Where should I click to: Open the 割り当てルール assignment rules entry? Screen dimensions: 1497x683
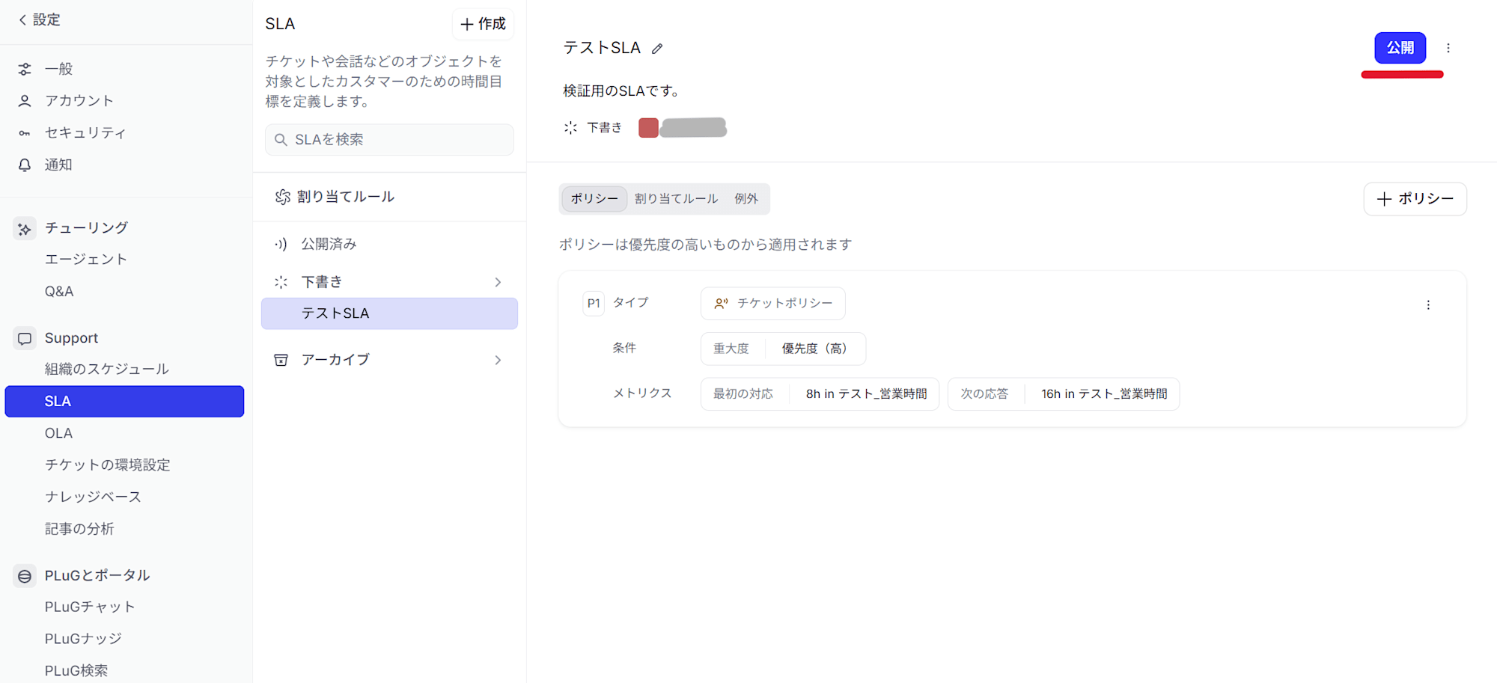(347, 196)
